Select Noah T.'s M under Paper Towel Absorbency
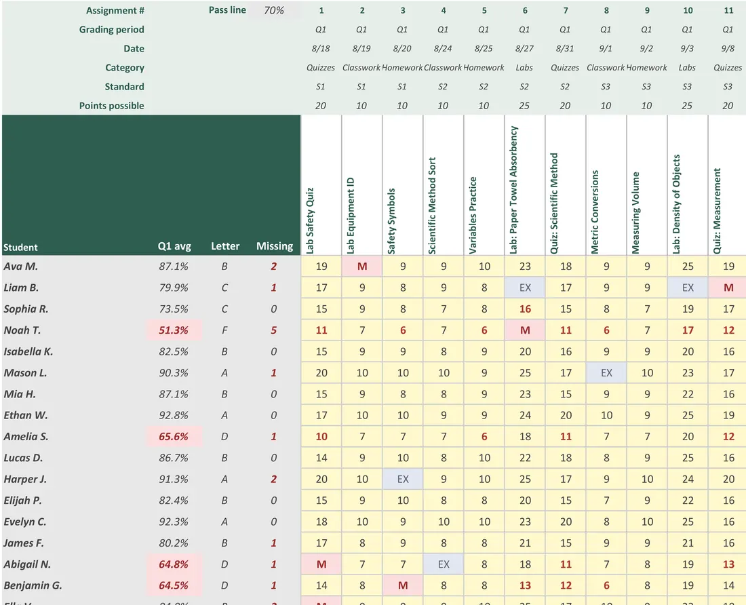Viewport: 746px width, 605px height. click(525, 330)
